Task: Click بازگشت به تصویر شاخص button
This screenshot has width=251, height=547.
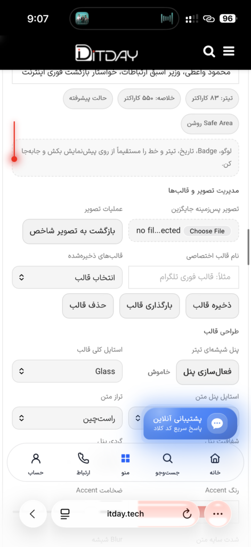Action: point(72,231)
